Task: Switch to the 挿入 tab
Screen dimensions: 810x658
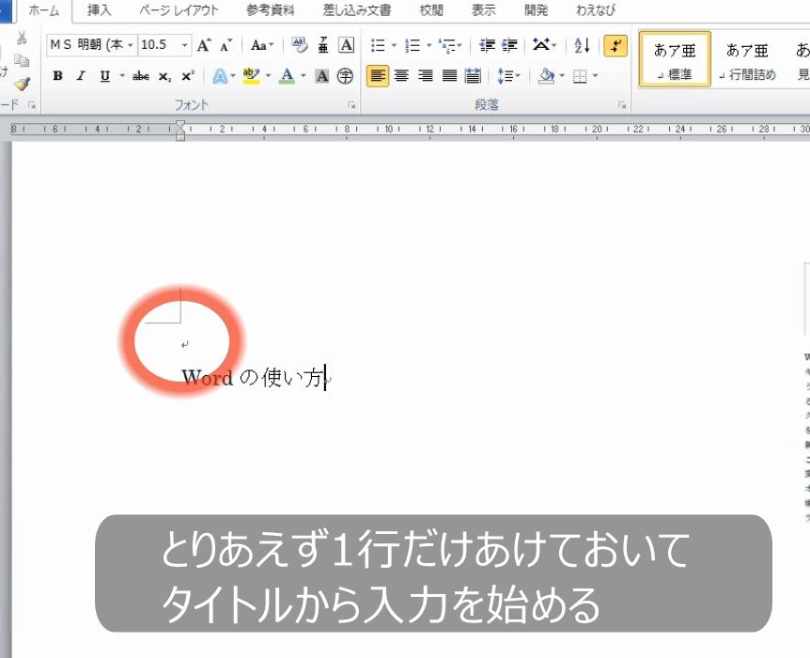Action: (99, 10)
